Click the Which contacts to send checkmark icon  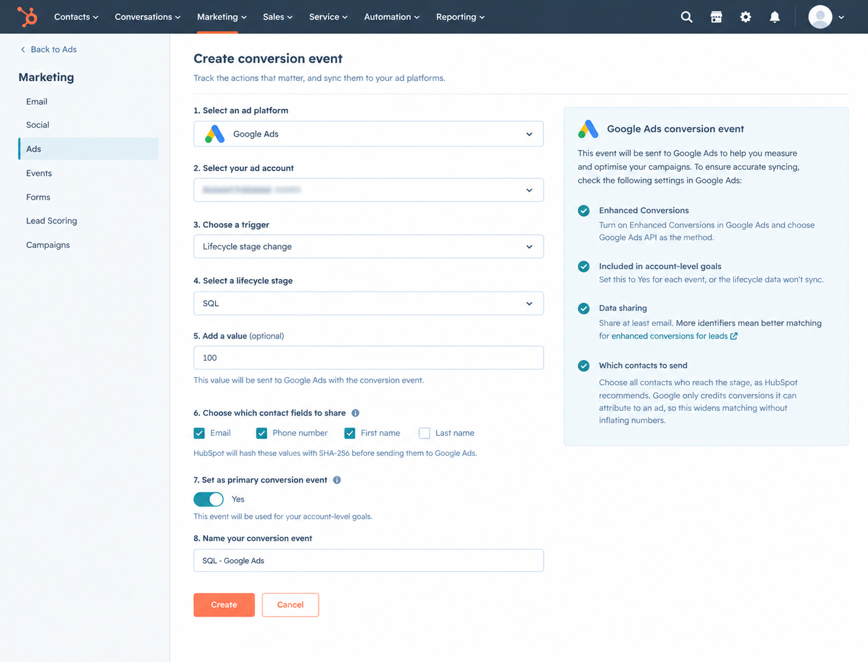click(584, 366)
